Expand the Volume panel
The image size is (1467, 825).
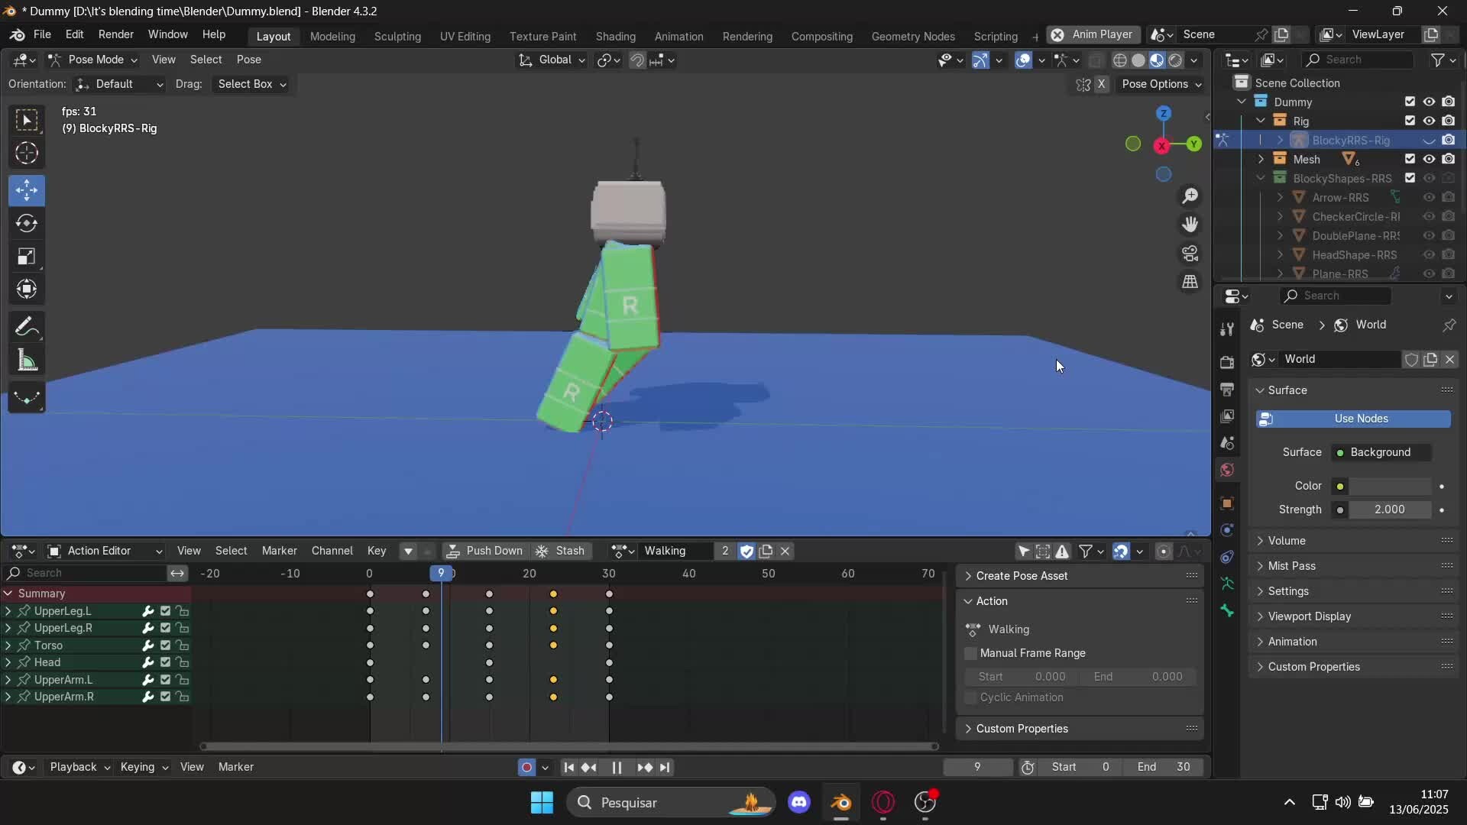click(1287, 541)
